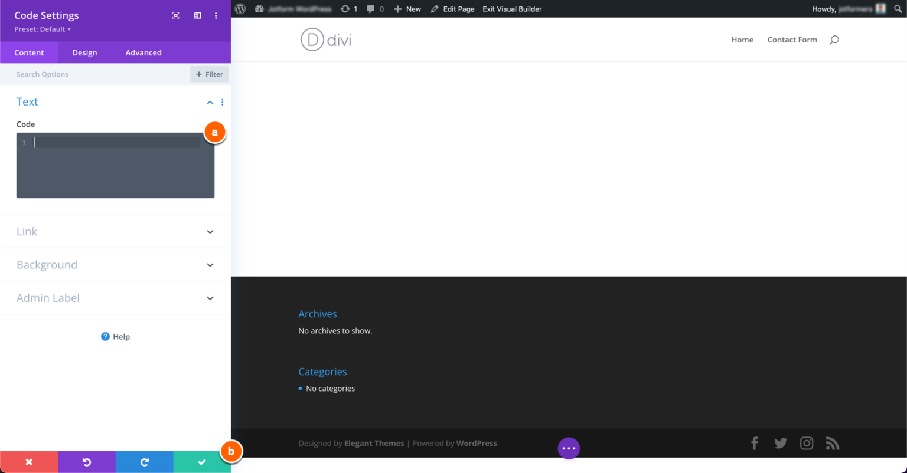
Task: Open the Expand Modal icon in Code Settings
Action: (175, 15)
